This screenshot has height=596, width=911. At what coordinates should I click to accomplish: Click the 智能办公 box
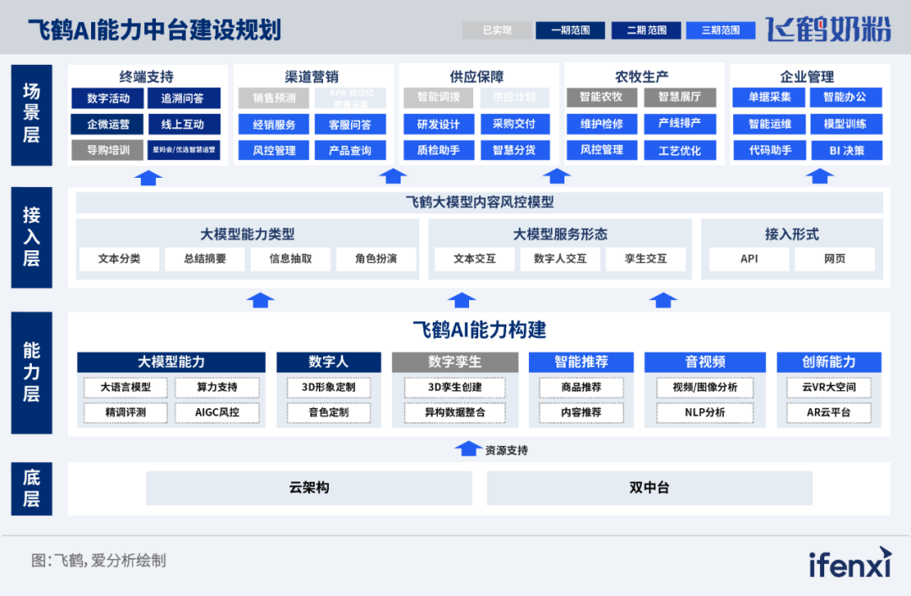tap(845, 98)
